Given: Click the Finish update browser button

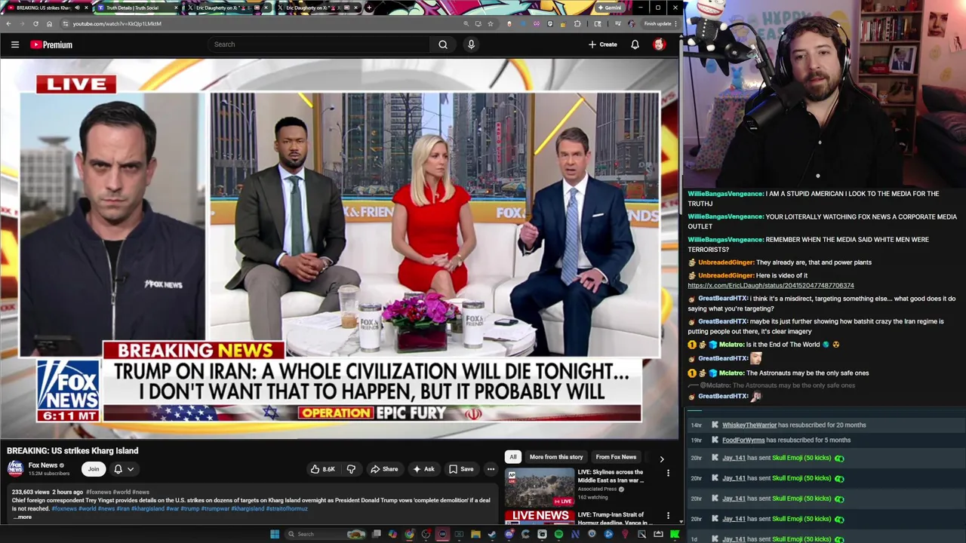Looking at the screenshot, I should [658, 23].
